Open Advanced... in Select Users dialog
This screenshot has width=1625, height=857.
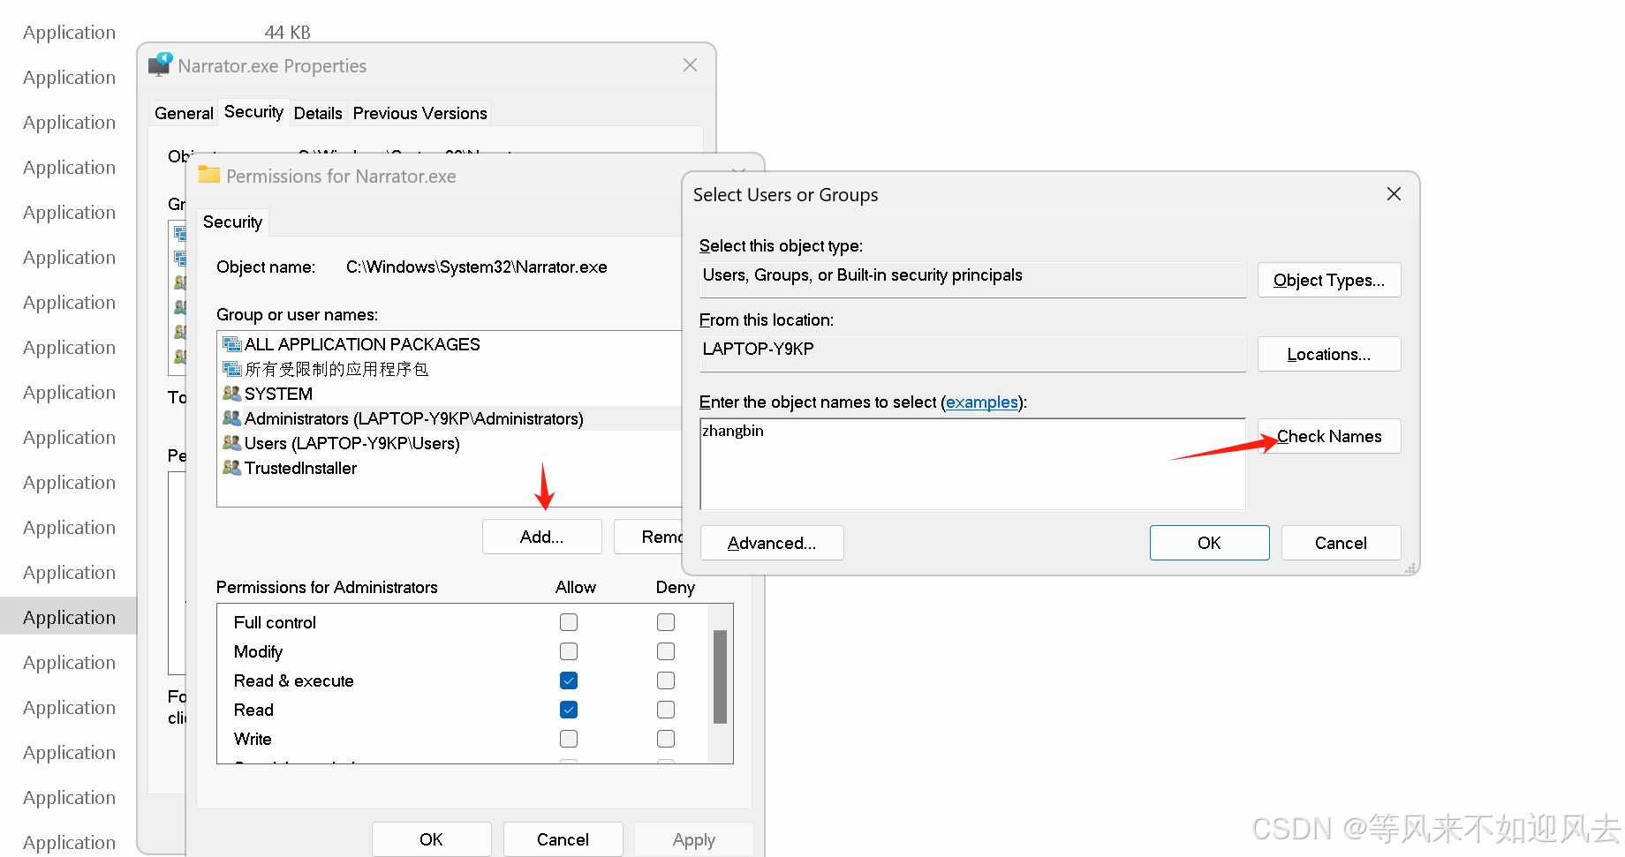tap(772, 543)
